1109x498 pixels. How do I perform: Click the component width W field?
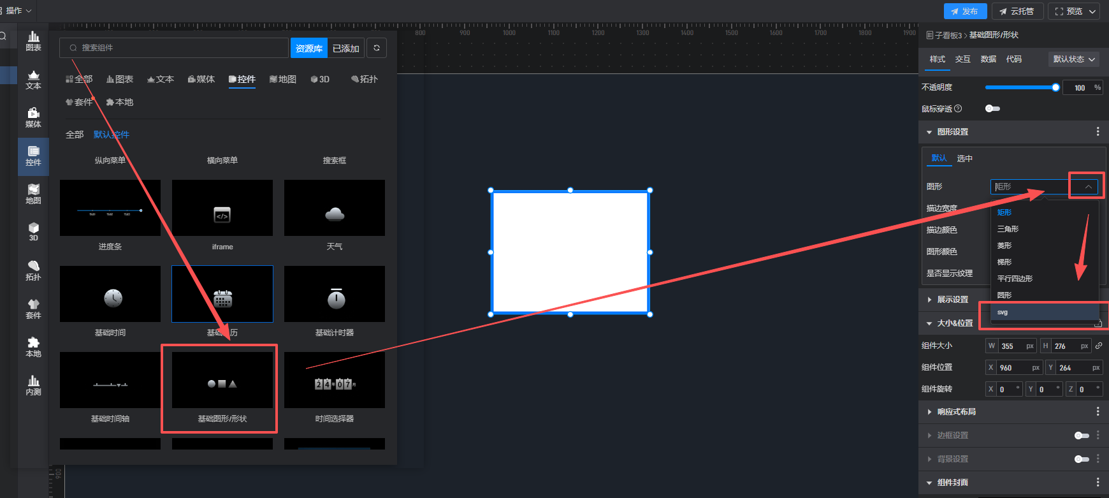point(1011,346)
